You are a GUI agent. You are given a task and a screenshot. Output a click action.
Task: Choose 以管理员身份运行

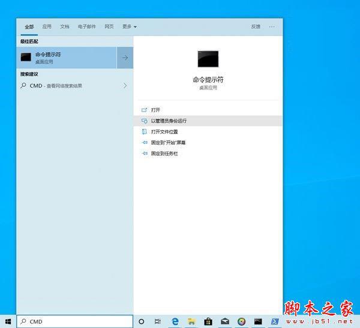(x=208, y=121)
